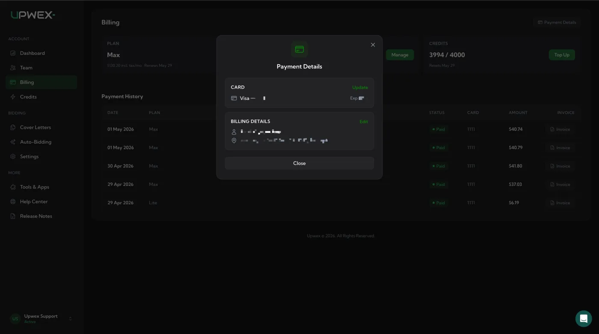Click the '3994 / 4000' credits value
The width and height of the screenshot is (599, 334).
click(447, 55)
